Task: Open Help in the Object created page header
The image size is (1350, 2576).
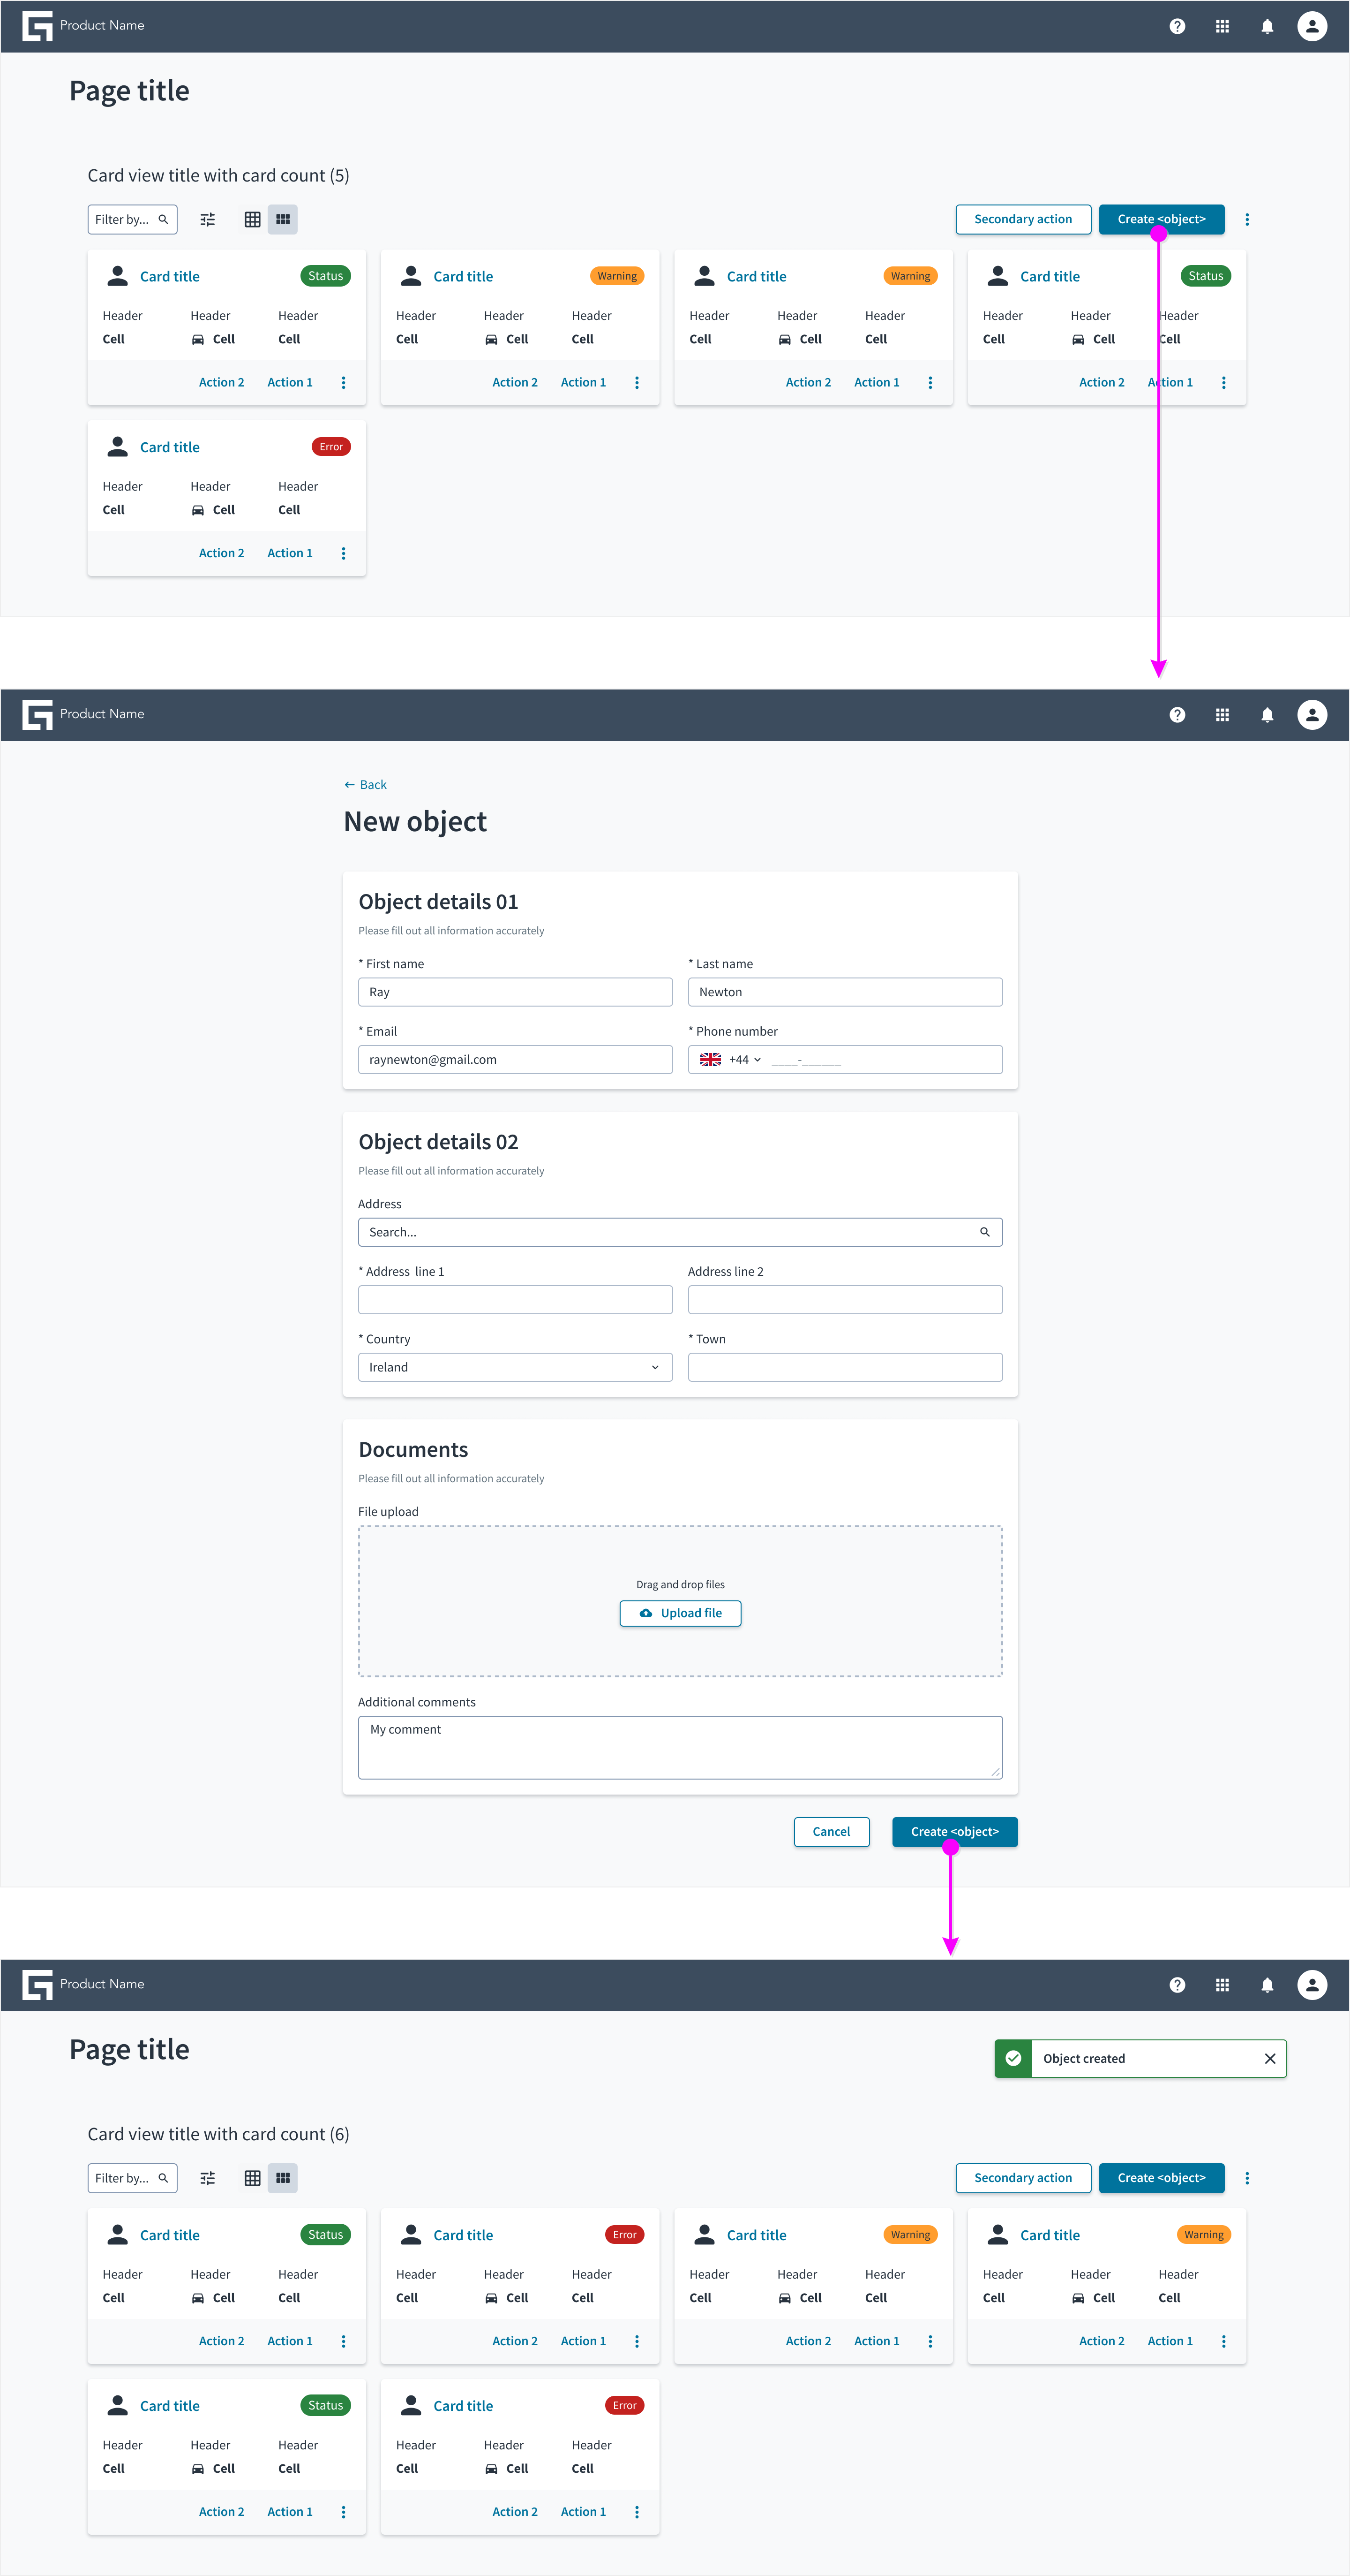Action: tap(1177, 1984)
